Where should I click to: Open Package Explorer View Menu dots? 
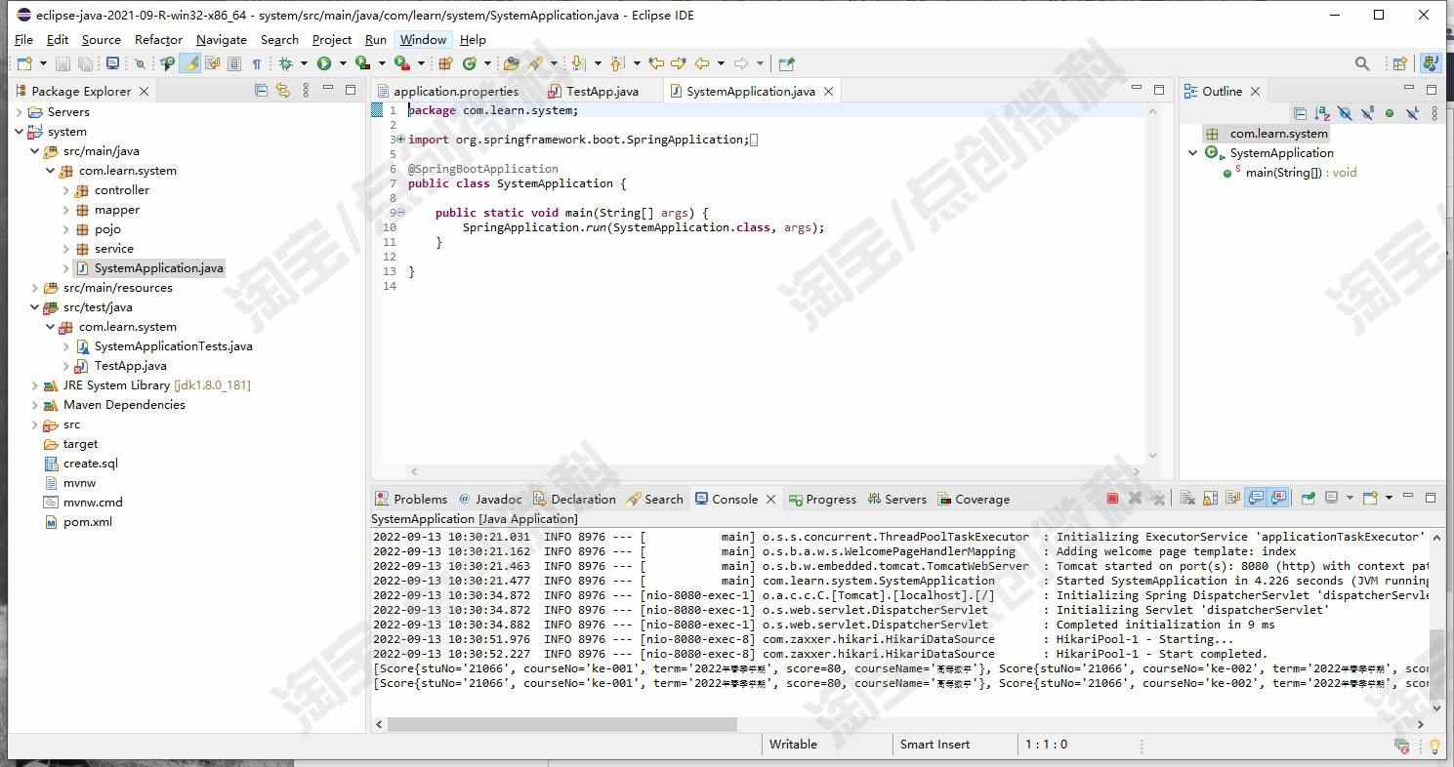pos(306,90)
